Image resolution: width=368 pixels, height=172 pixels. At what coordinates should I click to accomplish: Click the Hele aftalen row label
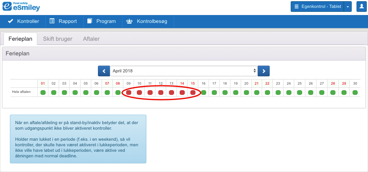pyautogui.click(x=20, y=93)
